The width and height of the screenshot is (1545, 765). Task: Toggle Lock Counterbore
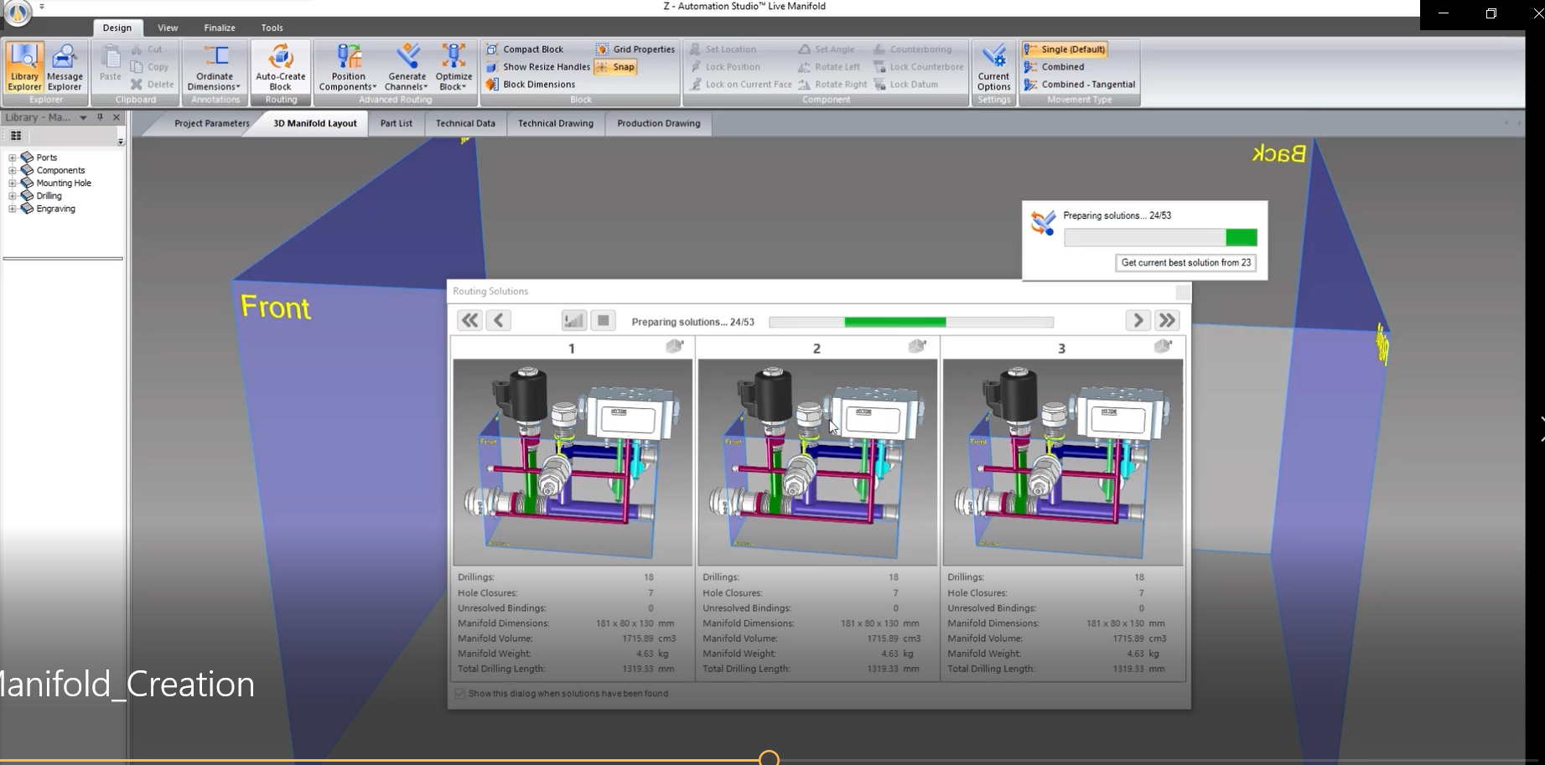coord(919,67)
